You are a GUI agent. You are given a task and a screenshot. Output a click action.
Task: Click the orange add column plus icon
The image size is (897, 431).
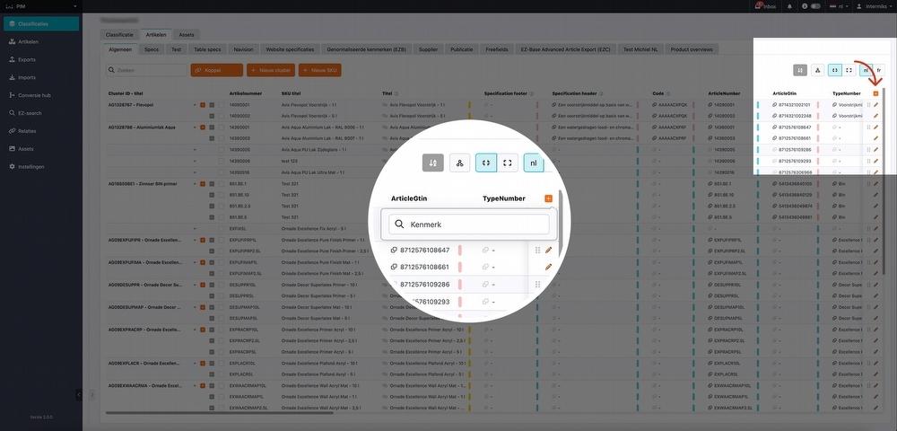(x=548, y=198)
